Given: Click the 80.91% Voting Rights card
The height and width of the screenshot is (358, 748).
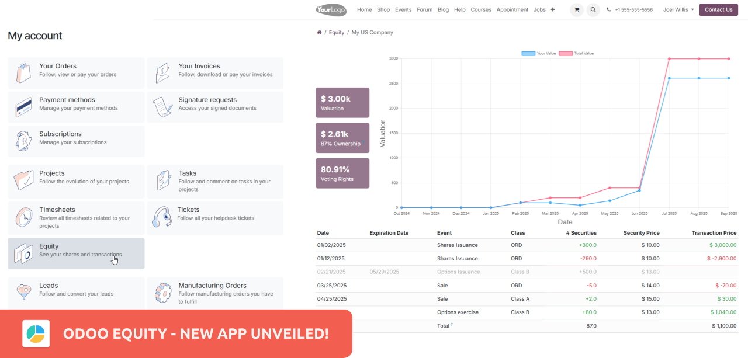Looking at the screenshot, I should (x=342, y=173).
